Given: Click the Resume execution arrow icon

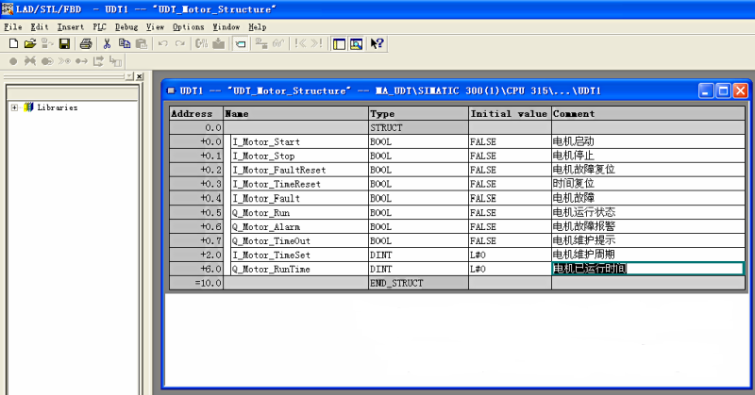Looking at the screenshot, I should coord(81,61).
